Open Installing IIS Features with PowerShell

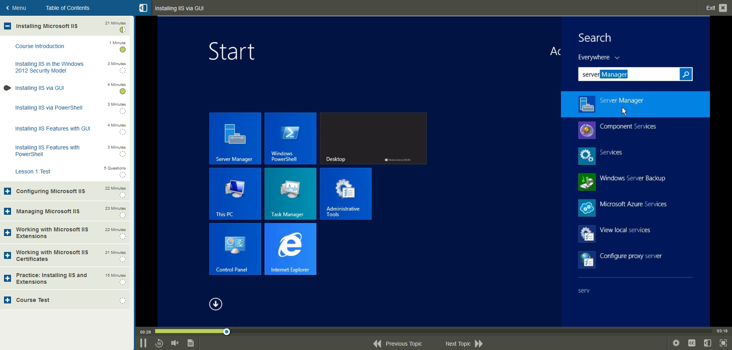tap(47, 151)
